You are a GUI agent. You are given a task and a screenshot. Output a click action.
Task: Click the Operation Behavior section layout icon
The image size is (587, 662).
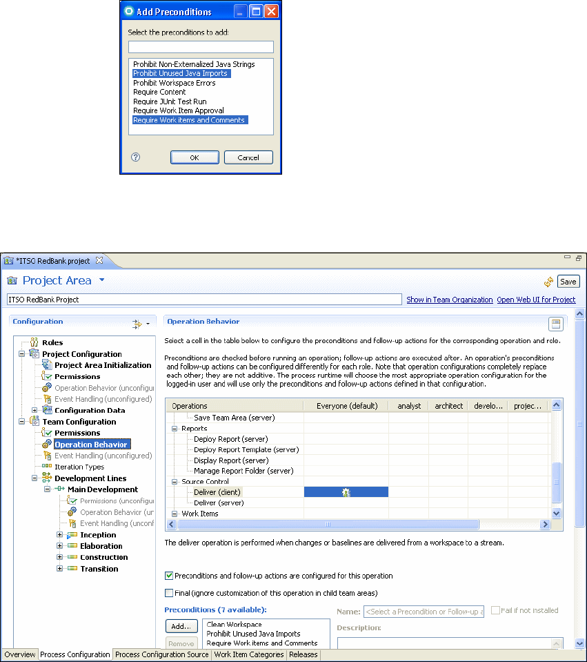pos(556,324)
